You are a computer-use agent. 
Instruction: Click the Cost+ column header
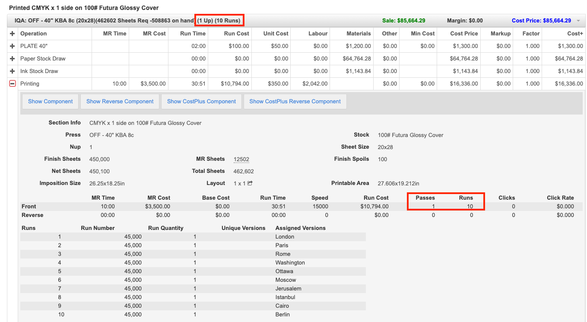575,34
